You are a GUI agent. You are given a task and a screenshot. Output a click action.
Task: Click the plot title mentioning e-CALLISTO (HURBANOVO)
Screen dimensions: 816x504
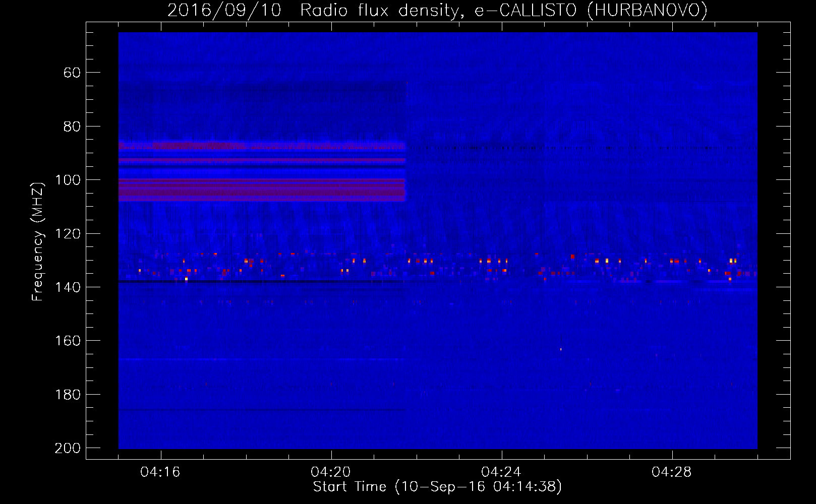pos(437,10)
